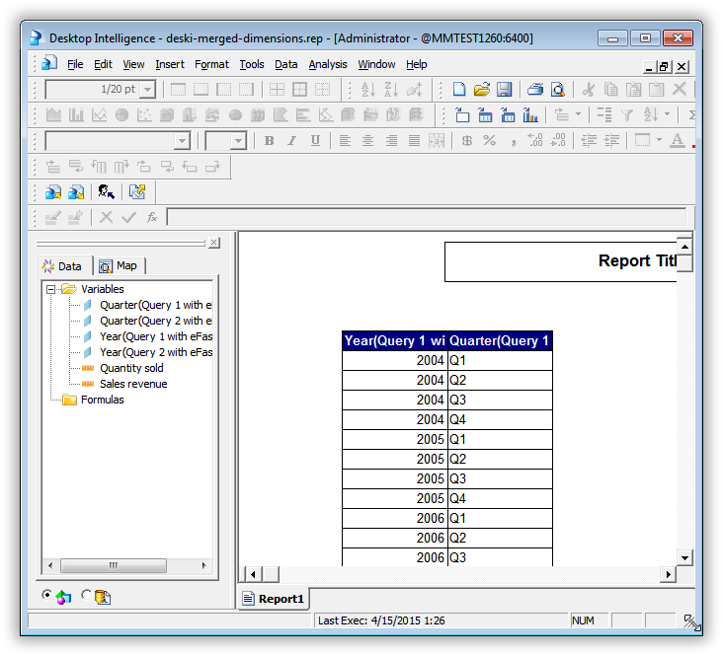Click the formula fx icon
Screen dimensions: 723x656
tap(152, 217)
